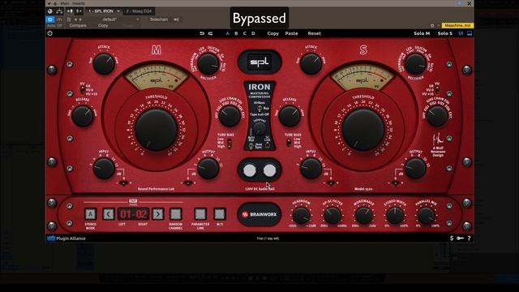
Task: Click the S channel Release knob
Action: coord(290,116)
